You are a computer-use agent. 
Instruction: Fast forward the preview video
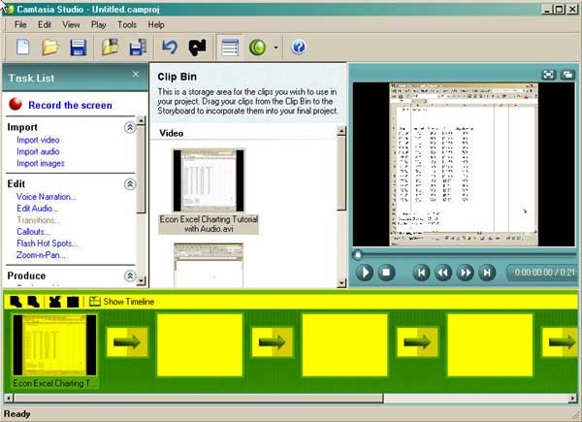(x=465, y=273)
